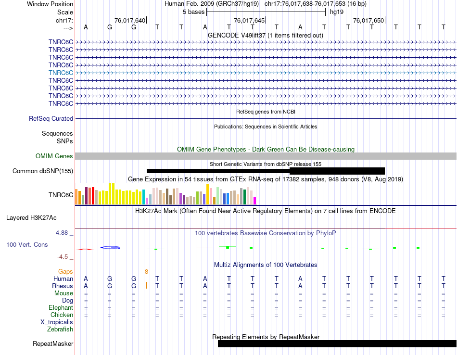Click the blue oval PhyloP conservation mark
457x355 pixels.
tap(111, 247)
